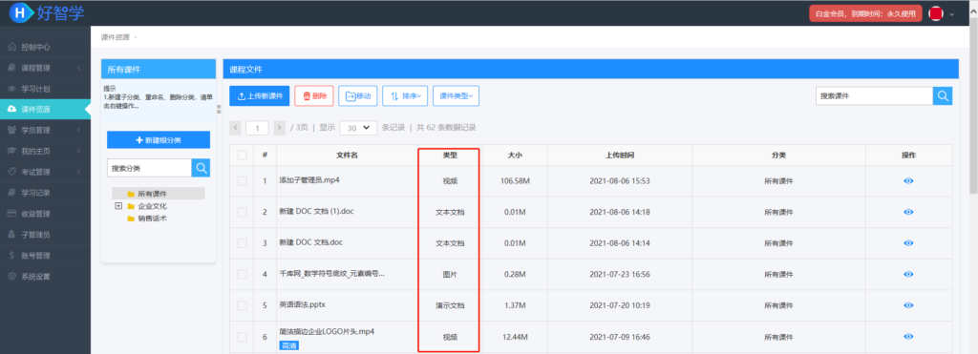
Task: Click the magnifier icon beside 搜索课件
Action: 943,96
